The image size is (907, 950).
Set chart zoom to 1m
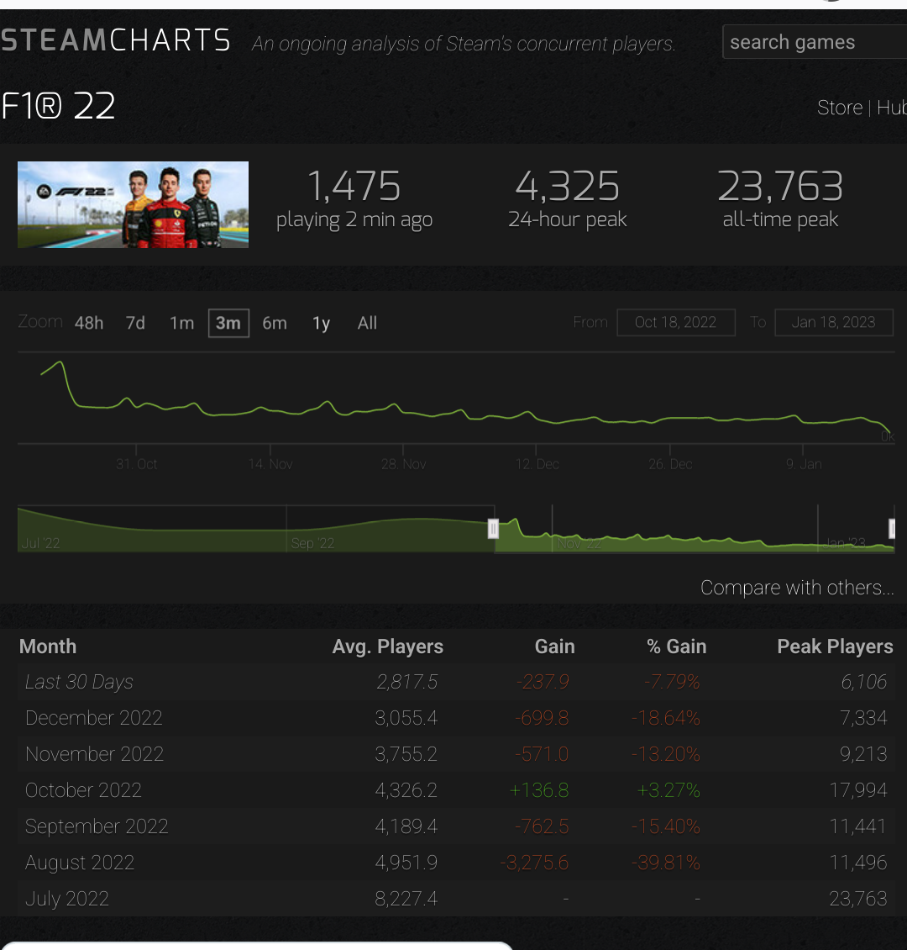click(x=181, y=323)
